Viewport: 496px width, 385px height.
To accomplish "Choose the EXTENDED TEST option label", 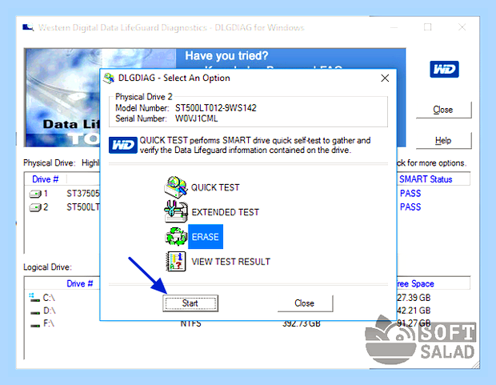I will pyautogui.click(x=225, y=212).
